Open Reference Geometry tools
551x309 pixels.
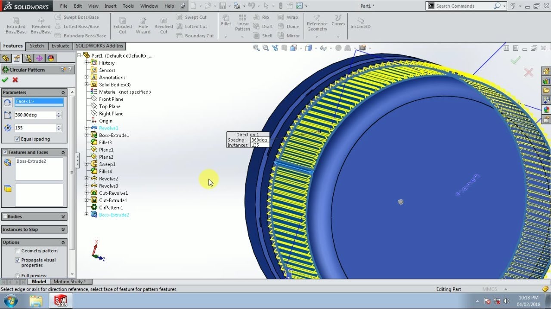click(x=317, y=23)
